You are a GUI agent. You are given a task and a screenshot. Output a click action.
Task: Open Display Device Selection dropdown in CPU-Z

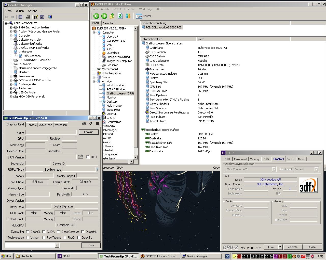coord(274,169)
